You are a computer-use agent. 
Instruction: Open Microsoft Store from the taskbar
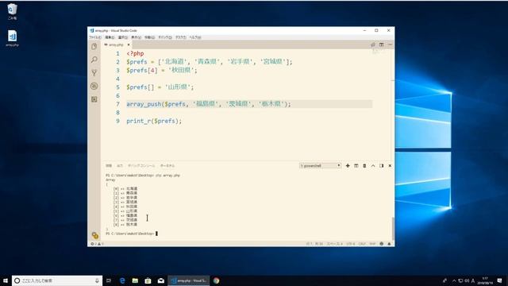tap(148, 280)
